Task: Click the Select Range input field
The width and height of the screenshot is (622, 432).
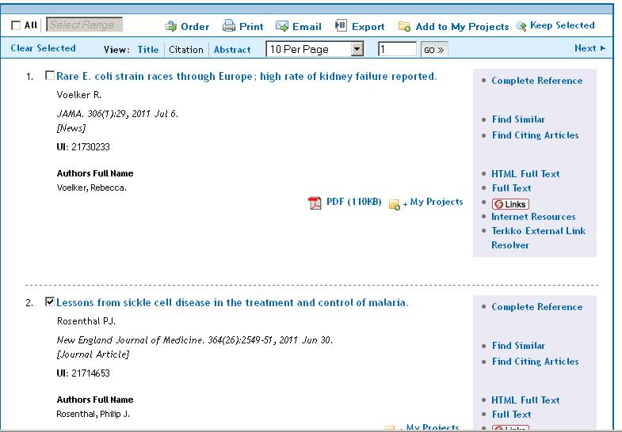Action: click(84, 25)
